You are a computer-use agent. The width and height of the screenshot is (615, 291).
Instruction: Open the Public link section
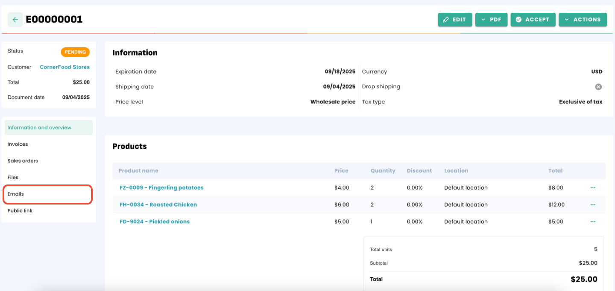[20, 211]
